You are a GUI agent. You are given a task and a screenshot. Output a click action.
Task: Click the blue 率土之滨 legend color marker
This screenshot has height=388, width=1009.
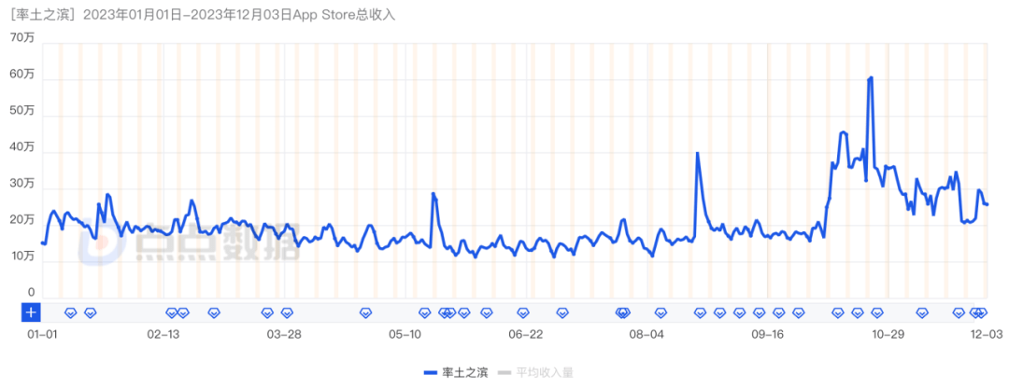pyautogui.click(x=431, y=372)
